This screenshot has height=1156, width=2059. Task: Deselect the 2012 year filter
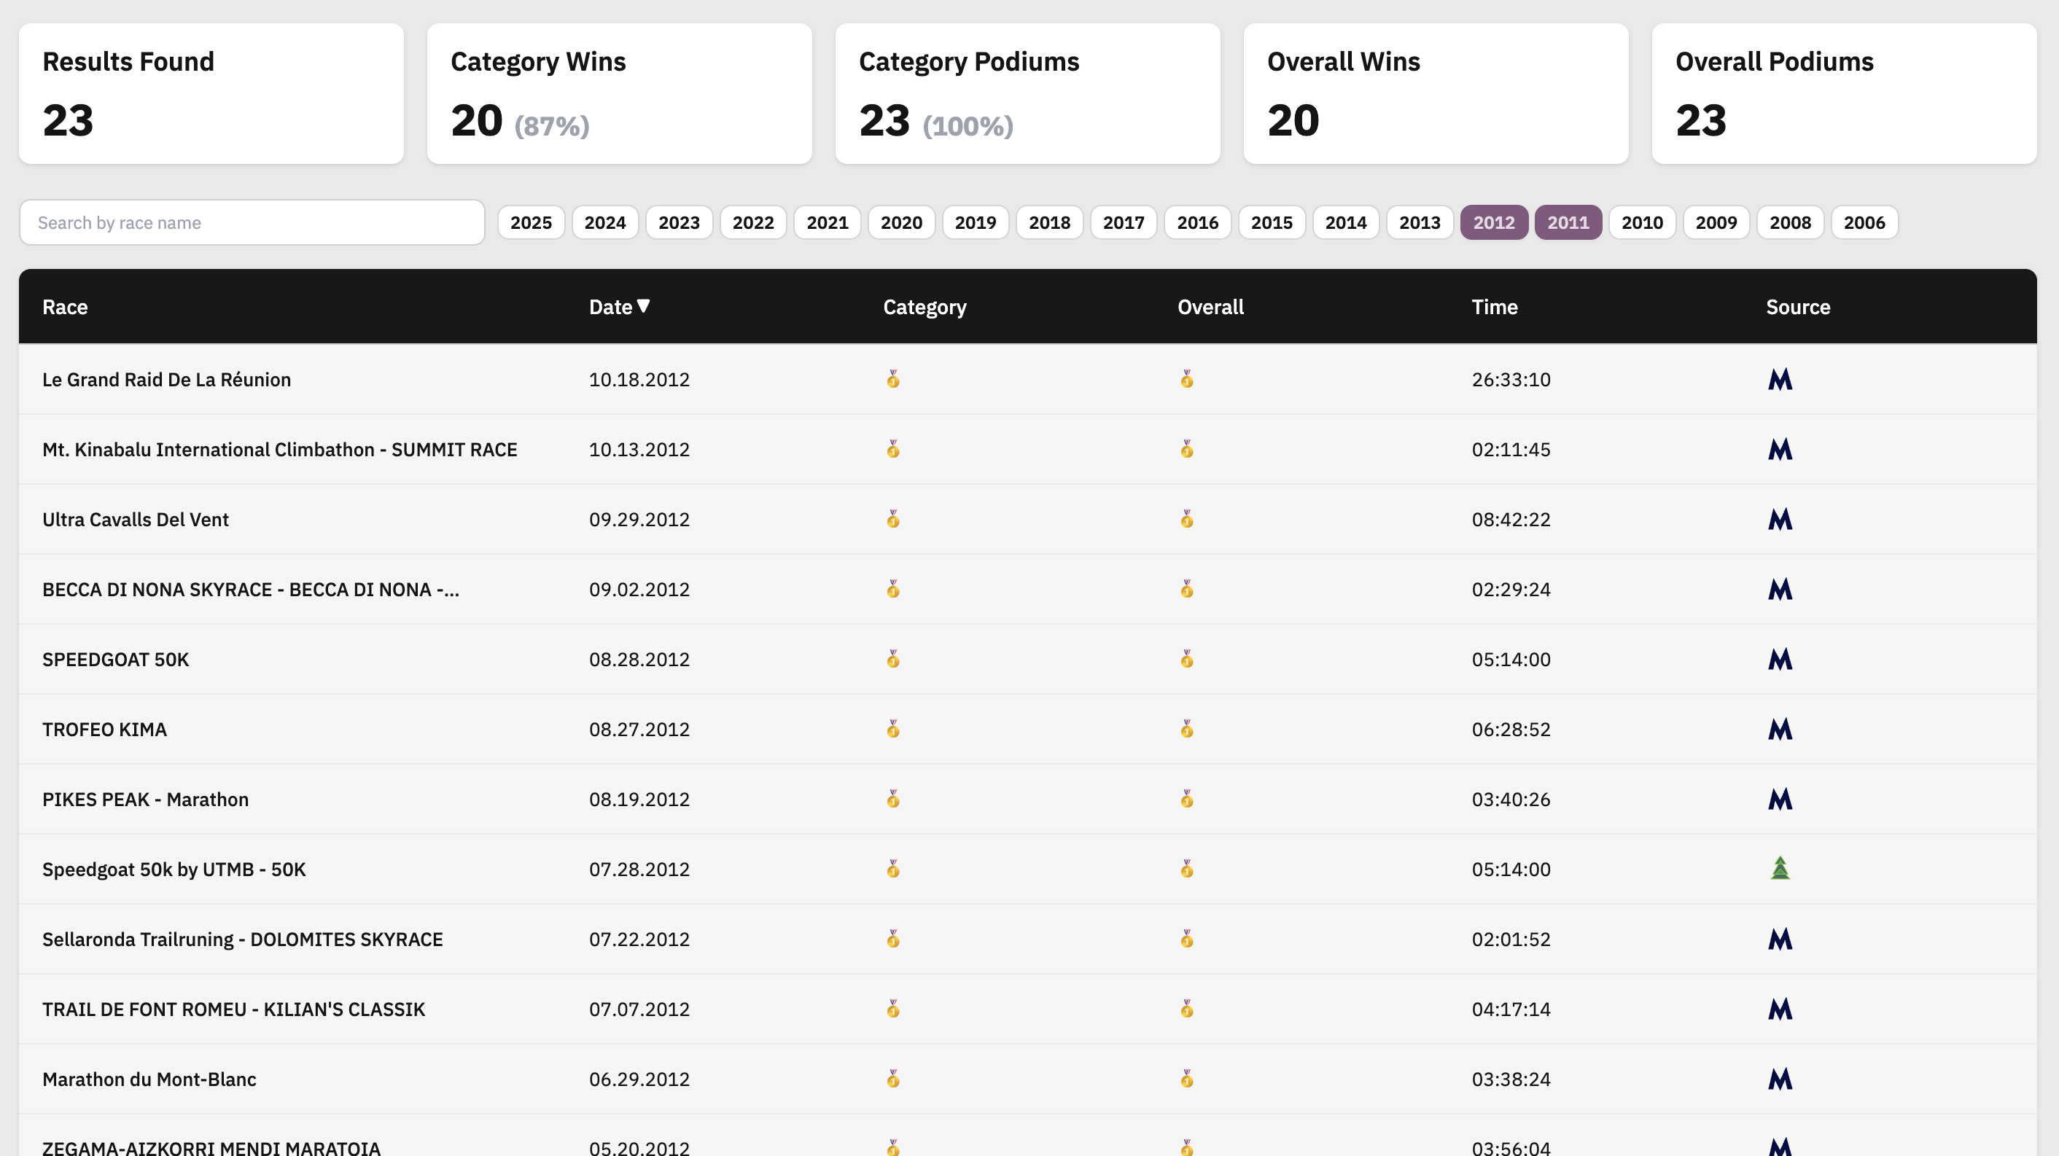pos(1494,223)
